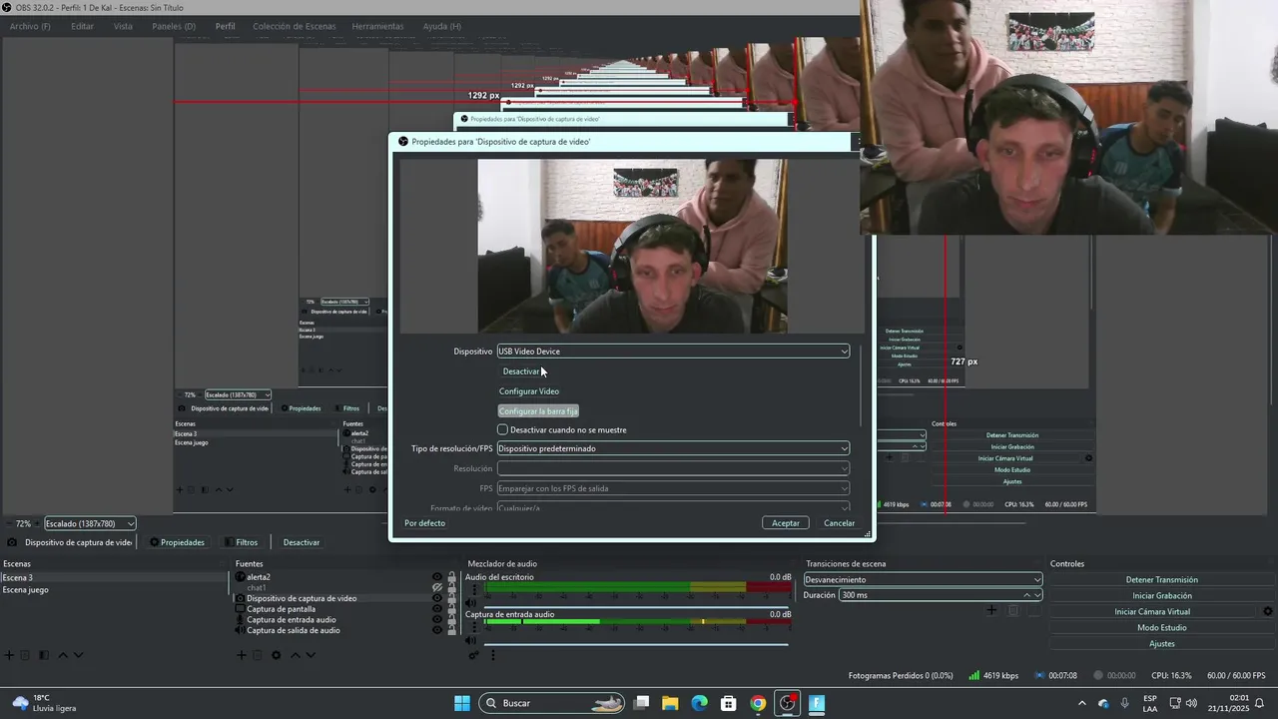Image resolution: width=1278 pixels, height=719 pixels.
Task: Open Google Chrome from taskbar
Action: (x=758, y=703)
